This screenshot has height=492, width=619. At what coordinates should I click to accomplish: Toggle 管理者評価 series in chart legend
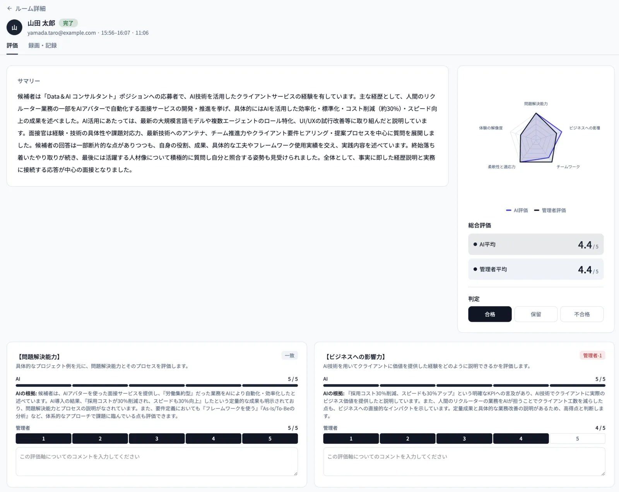click(x=550, y=210)
